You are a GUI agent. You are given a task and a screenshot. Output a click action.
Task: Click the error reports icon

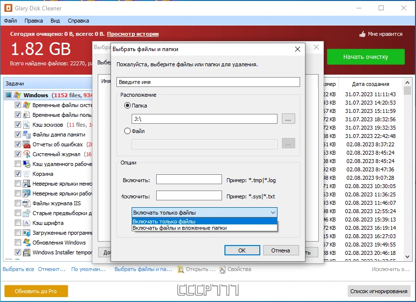(x=26, y=144)
